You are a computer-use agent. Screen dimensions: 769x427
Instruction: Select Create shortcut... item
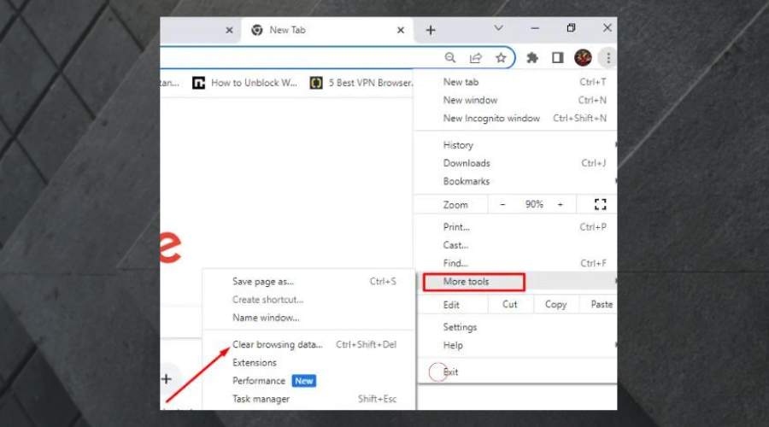(x=309, y=300)
